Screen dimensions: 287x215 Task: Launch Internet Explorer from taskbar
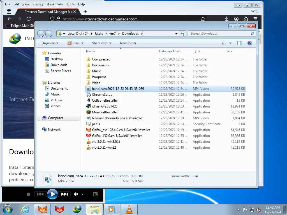(x=25, y=209)
